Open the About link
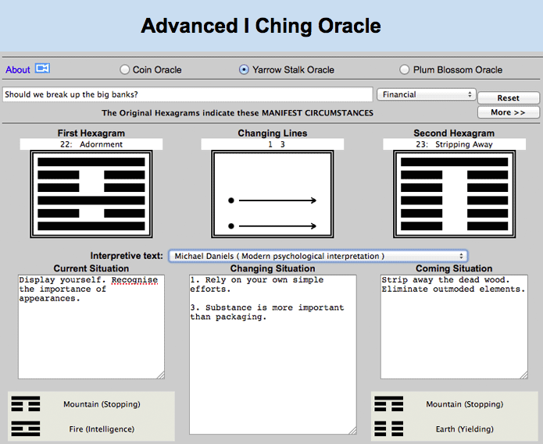 tap(18, 70)
